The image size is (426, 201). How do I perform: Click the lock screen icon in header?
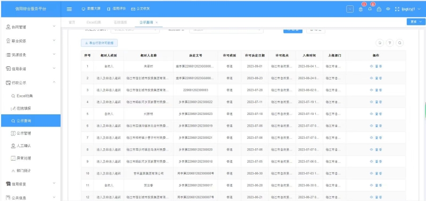tap(379, 9)
